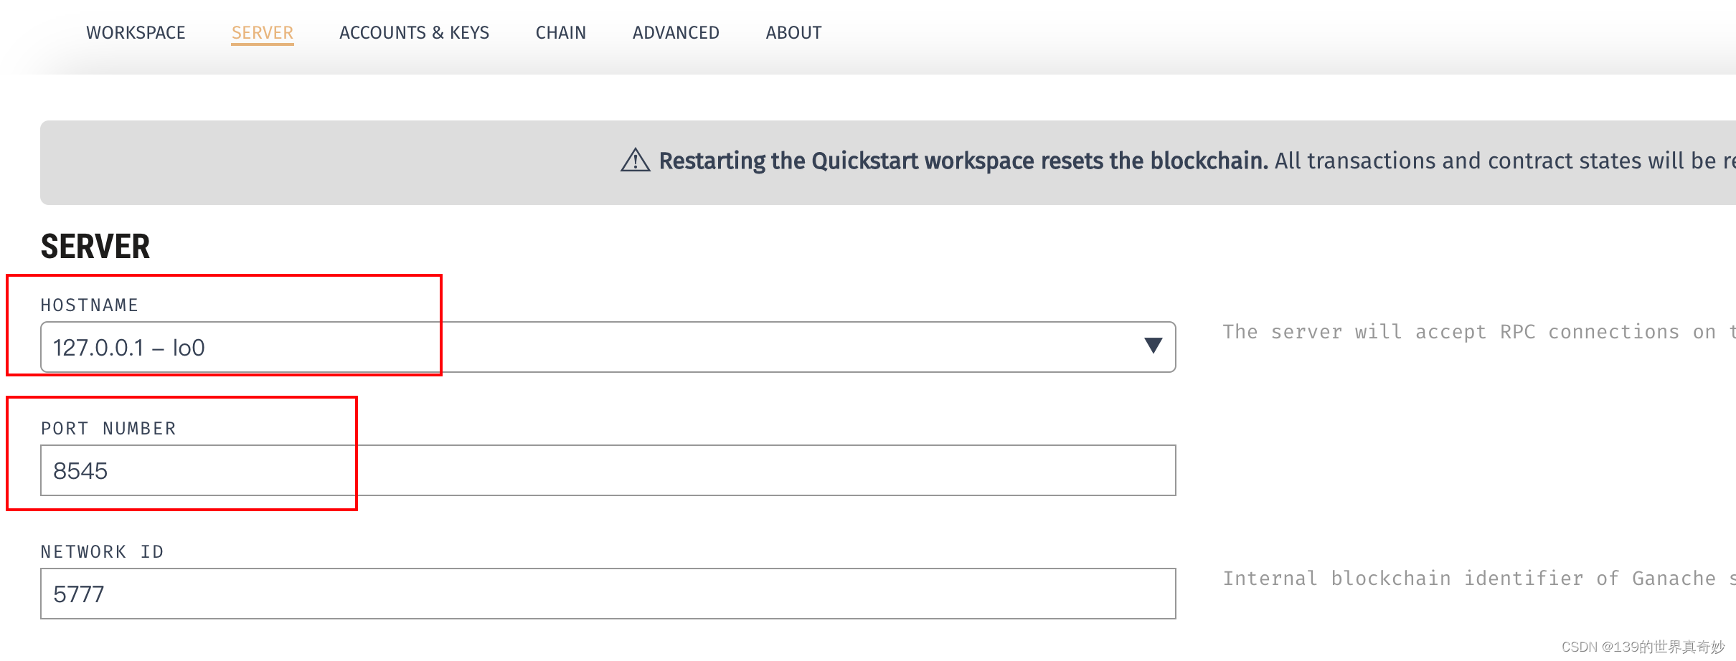Image resolution: width=1736 pixels, height=661 pixels.
Task: Open the About tab
Action: click(x=793, y=33)
